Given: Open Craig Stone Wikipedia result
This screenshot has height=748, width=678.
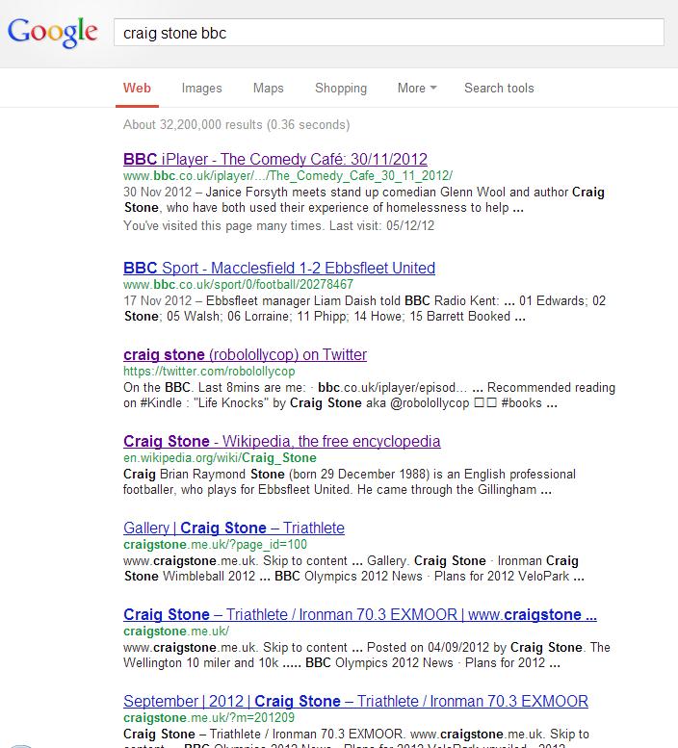Looking at the screenshot, I should 281,441.
